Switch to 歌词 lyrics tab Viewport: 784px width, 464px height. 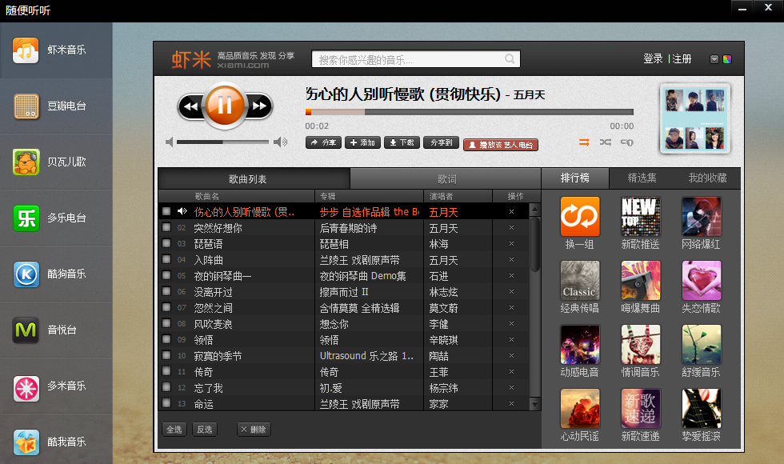pyautogui.click(x=446, y=179)
